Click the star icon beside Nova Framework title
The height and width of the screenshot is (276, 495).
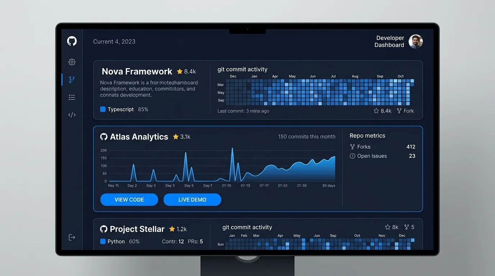(x=180, y=72)
